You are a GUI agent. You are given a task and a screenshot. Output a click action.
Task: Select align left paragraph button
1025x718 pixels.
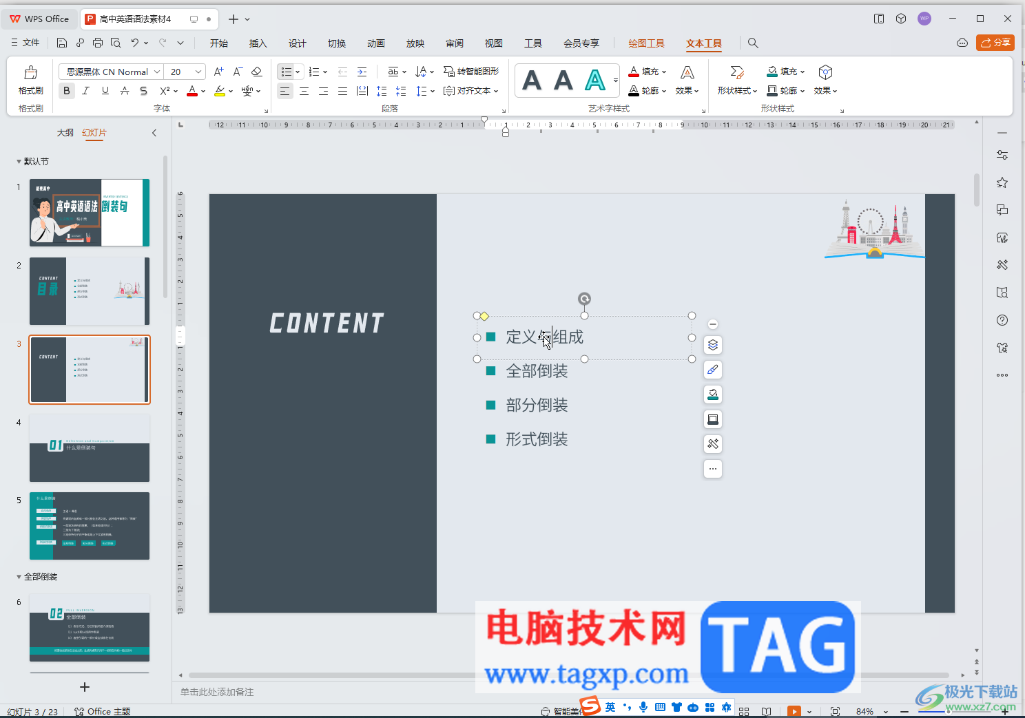pyautogui.click(x=284, y=91)
